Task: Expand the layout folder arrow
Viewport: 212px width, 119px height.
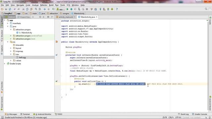Action: pos(11,48)
